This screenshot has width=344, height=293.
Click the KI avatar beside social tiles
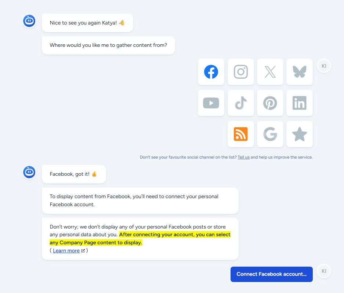(x=324, y=66)
